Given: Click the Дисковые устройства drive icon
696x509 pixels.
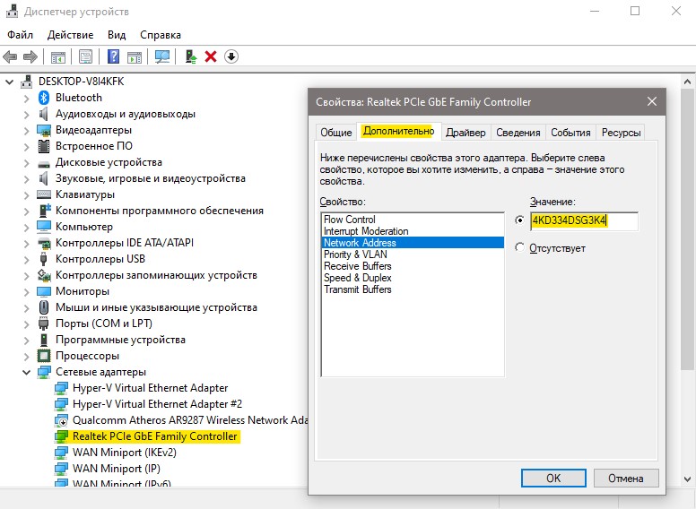Looking at the screenshot, I should click(43, 164).
